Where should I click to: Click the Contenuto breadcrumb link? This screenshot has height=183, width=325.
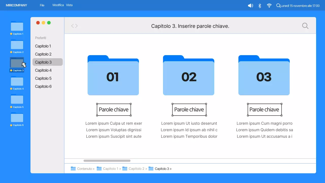[85, 169]
